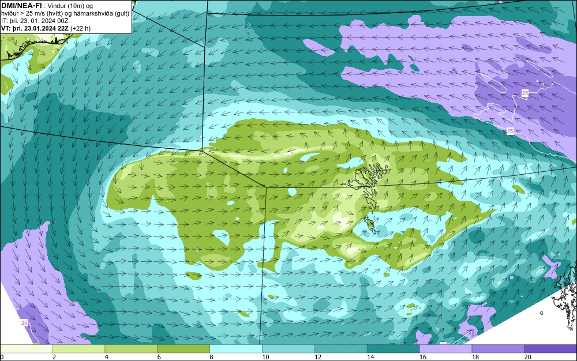Click the legend scale value 12
Image resolution: width=577 pixels, height=361 pixels.
[x=318, y=357]
